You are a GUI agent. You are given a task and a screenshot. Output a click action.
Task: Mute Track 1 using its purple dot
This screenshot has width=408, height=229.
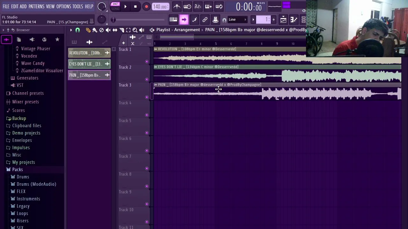[x=147, y=61]
